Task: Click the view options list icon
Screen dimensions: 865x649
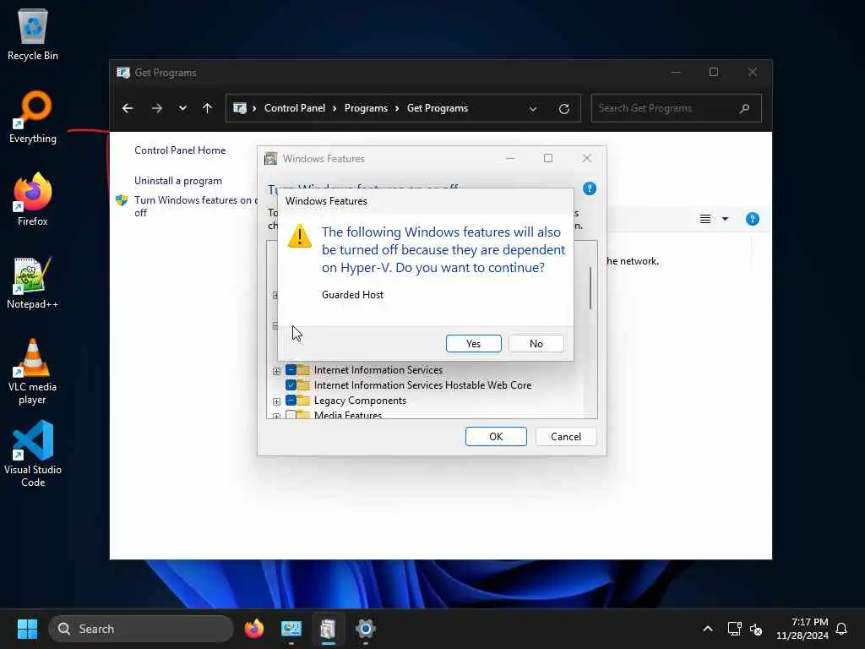Action: coord(705,219)
